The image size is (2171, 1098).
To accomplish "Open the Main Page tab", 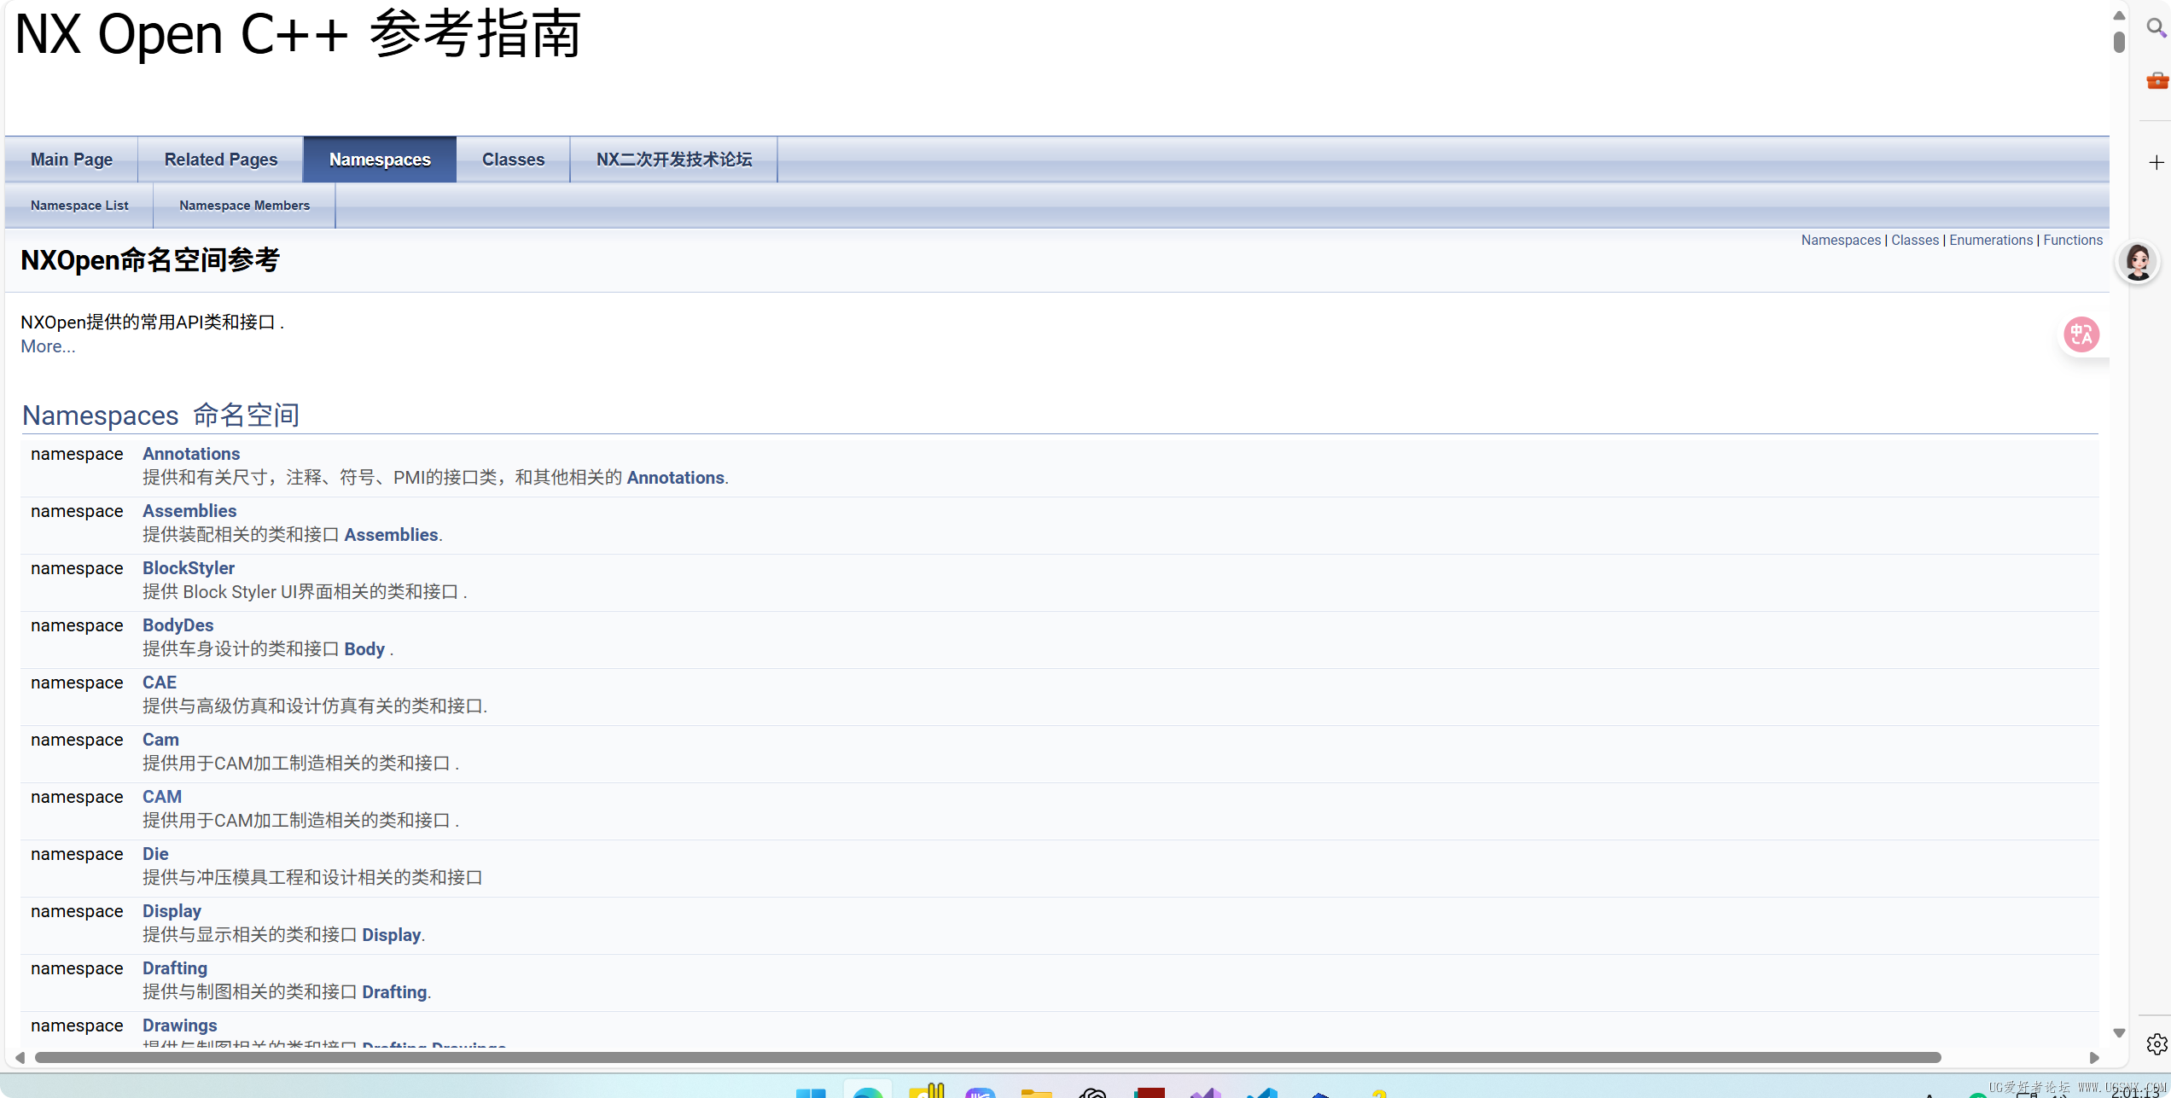I will coord(72,160).
